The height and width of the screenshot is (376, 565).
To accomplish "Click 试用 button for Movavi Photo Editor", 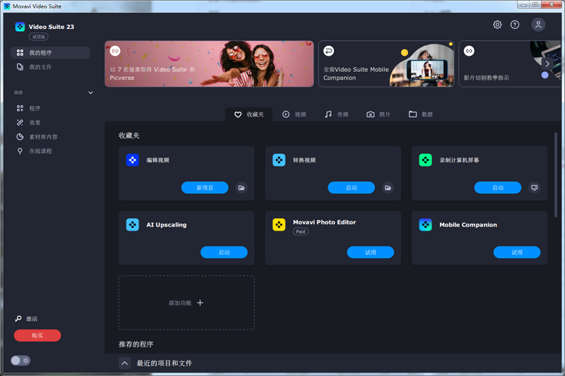I will (370, 253).
